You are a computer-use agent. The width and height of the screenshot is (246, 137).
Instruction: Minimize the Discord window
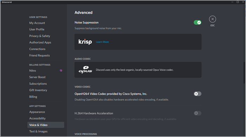point(232,2)
